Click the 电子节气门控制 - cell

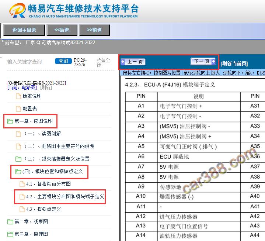(x=199, y=116)
